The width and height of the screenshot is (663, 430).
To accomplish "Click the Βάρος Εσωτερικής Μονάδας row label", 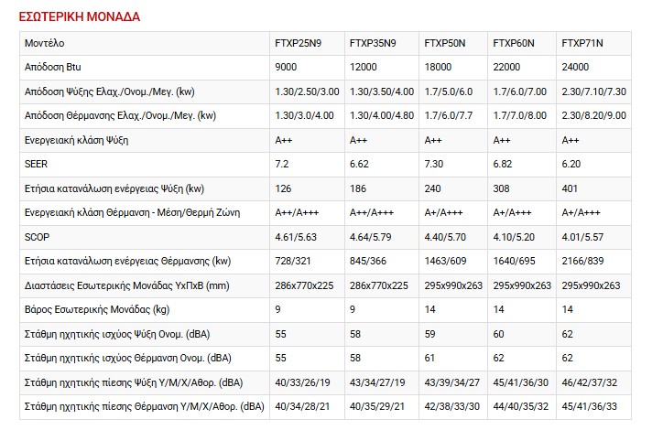I will click(98, 308).
